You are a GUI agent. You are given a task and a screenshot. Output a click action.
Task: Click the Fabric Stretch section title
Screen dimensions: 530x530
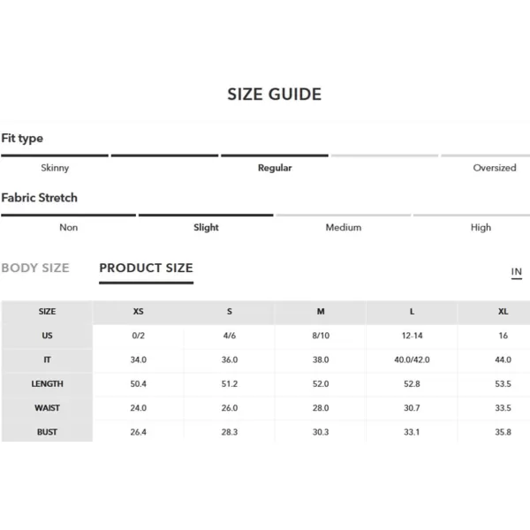point(40,198)
